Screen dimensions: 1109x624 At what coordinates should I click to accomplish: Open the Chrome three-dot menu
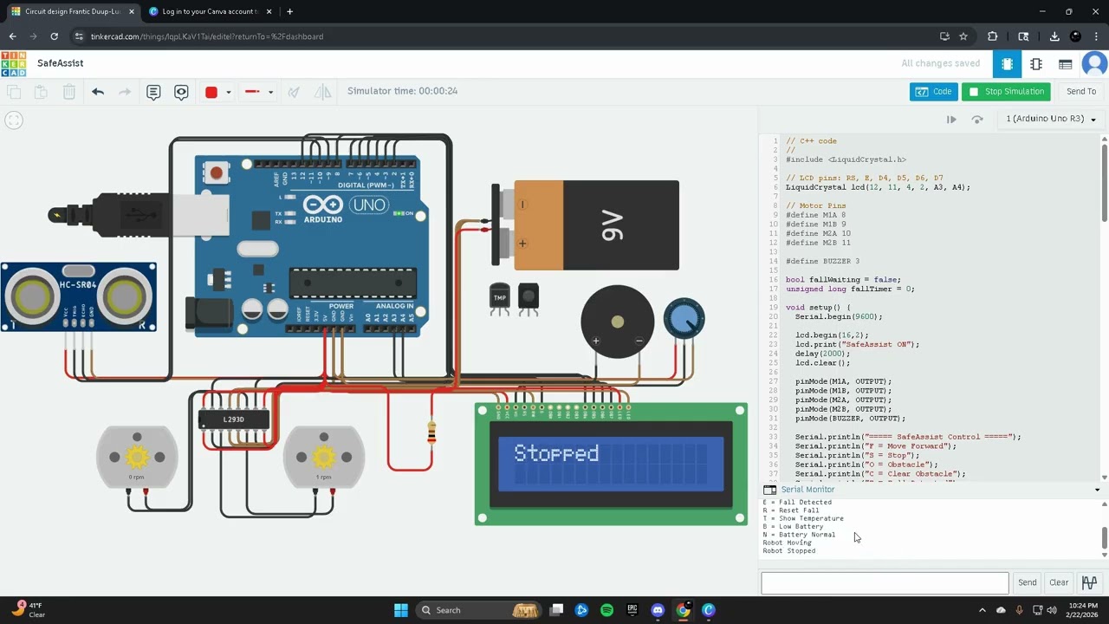[1096, 36]
